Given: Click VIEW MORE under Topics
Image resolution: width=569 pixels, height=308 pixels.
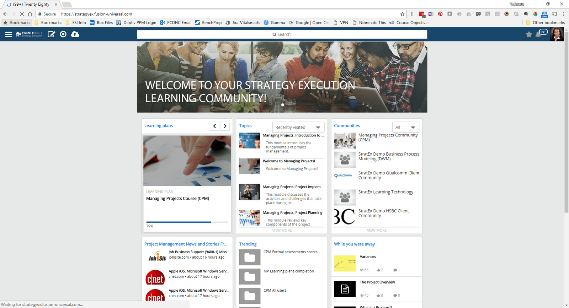Looking at the screenshot, I should (x=282, y=231).
